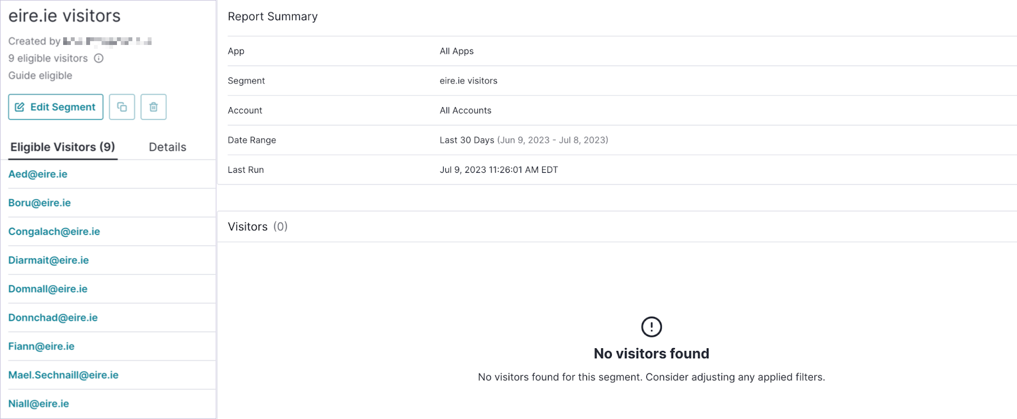This screenshot has height=419, width=1017.
Task: Open visitor Aed@eire.ie
Action: [x=38, y=174]
